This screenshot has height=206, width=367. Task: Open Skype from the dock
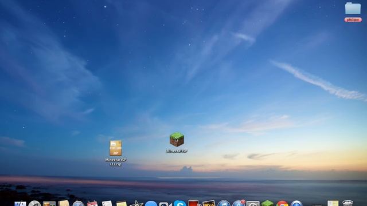point(179,203)
